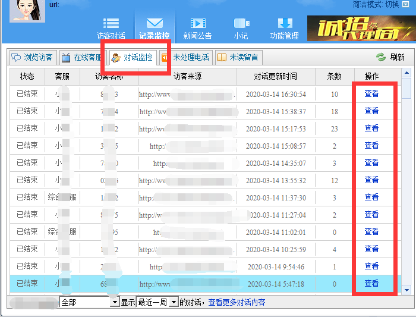Sort by the 客服 column header
The image size is (416, 317).
[x=62, y=77]
